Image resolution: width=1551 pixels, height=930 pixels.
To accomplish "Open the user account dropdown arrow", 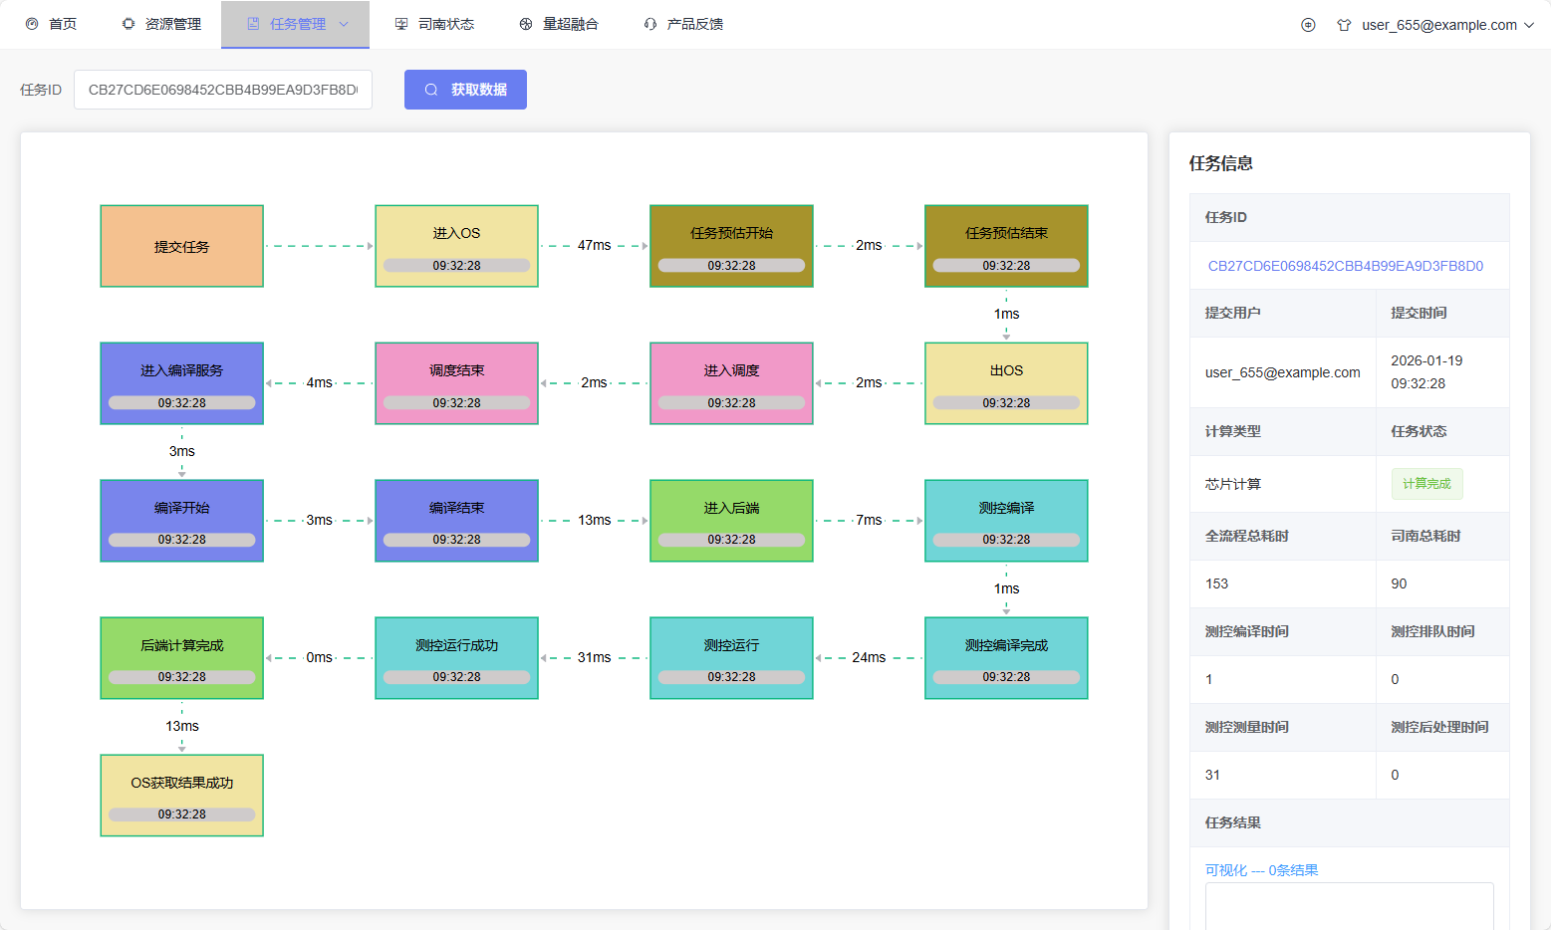I will pyautogui.click(x=1529, y=25).
